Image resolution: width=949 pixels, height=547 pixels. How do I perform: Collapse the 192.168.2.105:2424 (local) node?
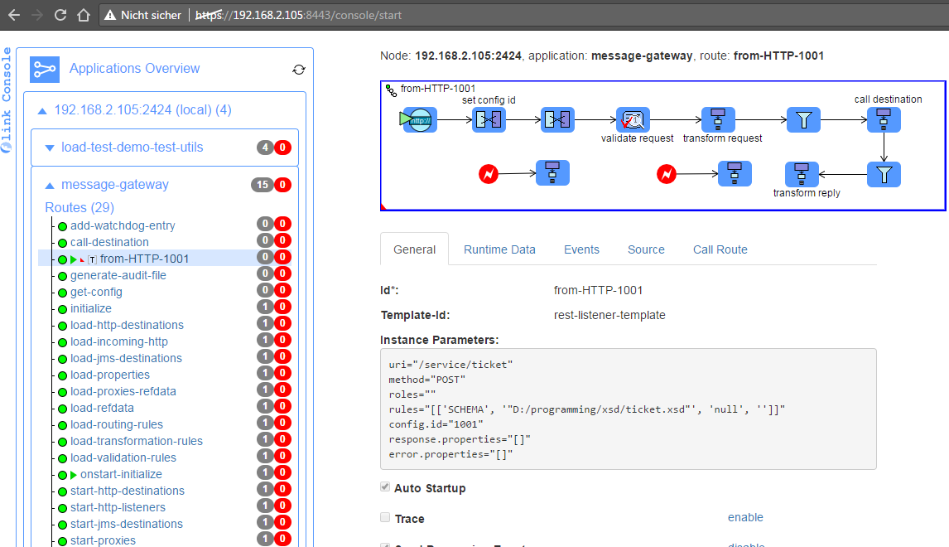coord(41,110)
